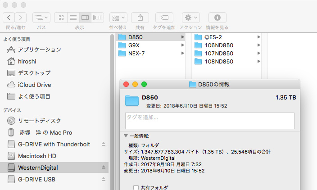Select the G9X folder
317x190 pixels.
[x=150, y=45]
